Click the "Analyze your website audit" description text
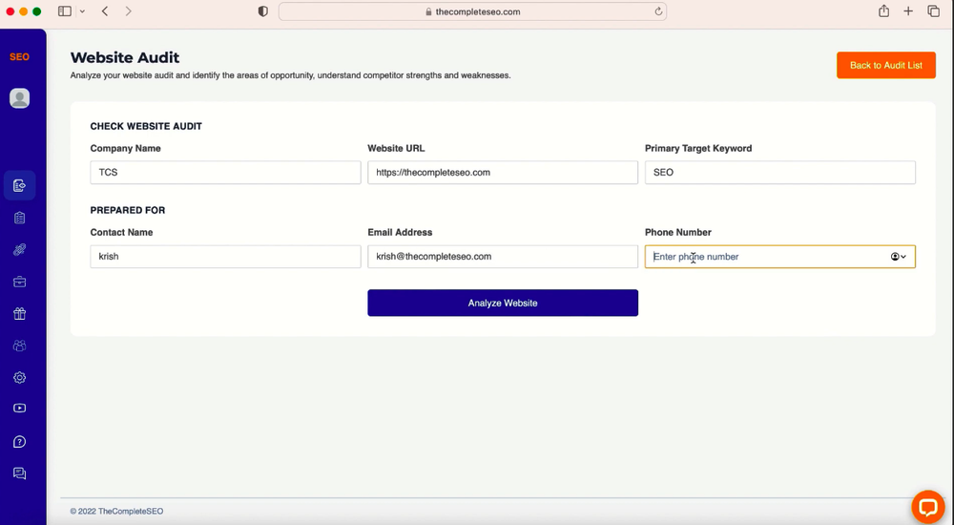The width and height of the screenshot is (954, 525). point(291,75)
